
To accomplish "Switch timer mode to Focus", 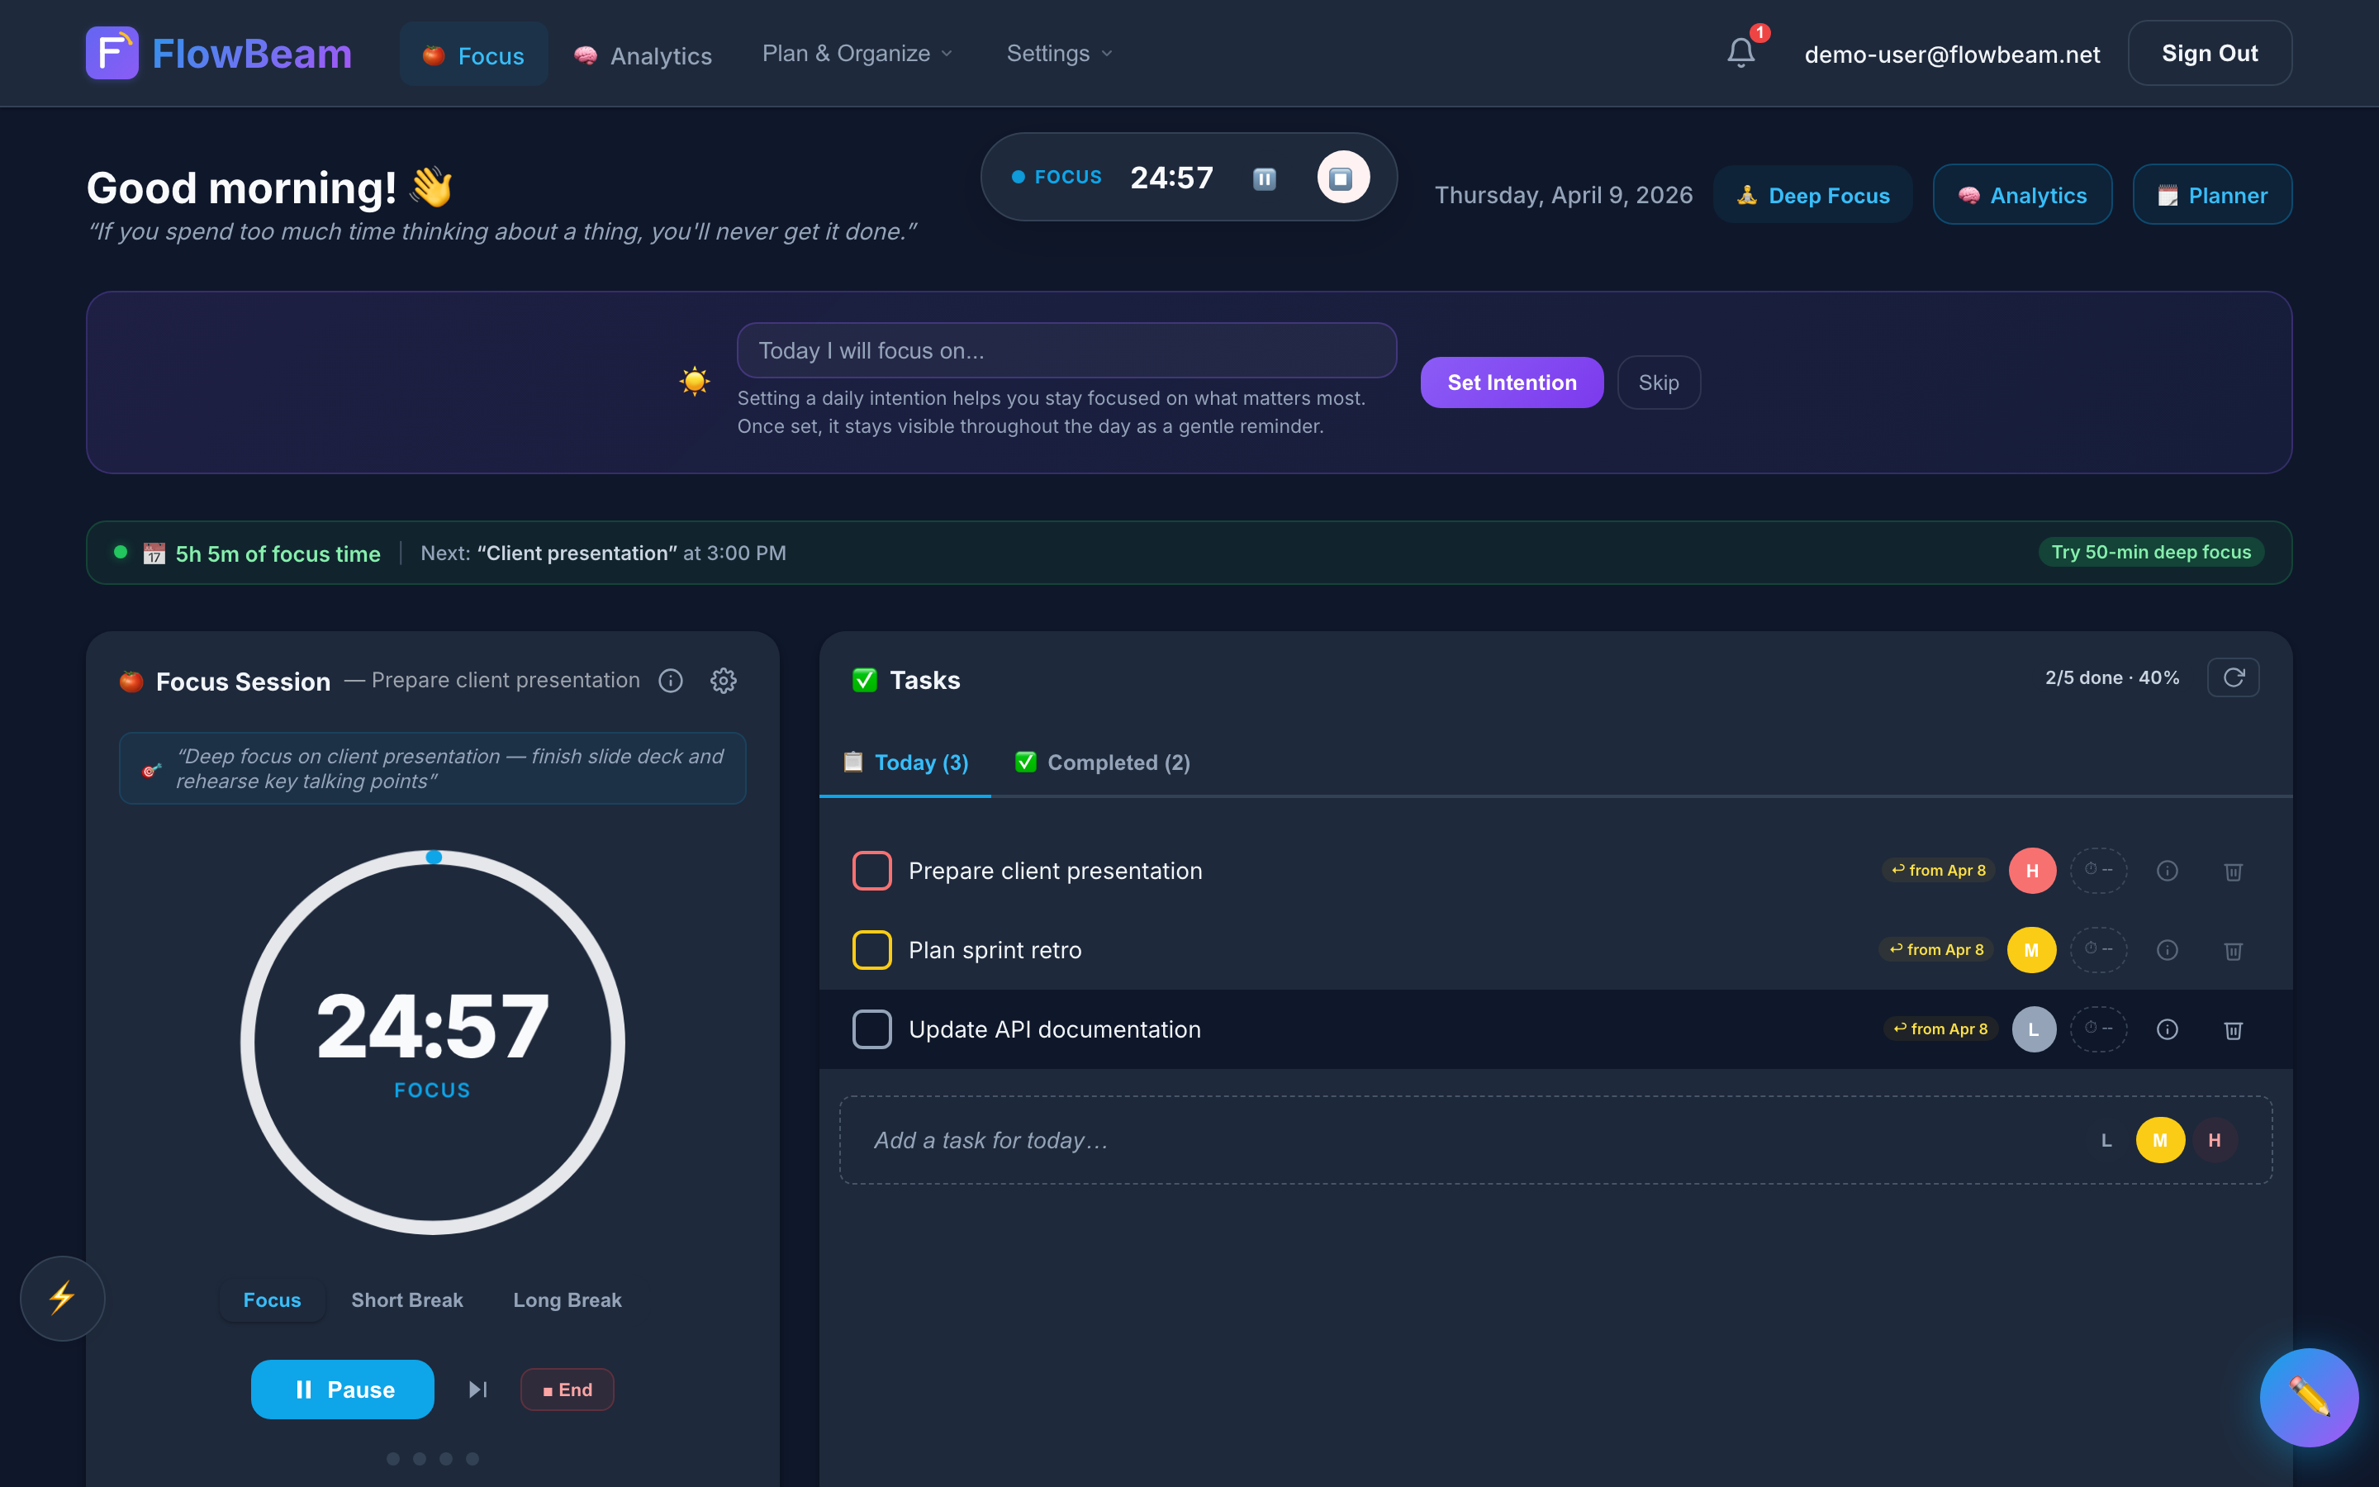I will [273, 1300].
